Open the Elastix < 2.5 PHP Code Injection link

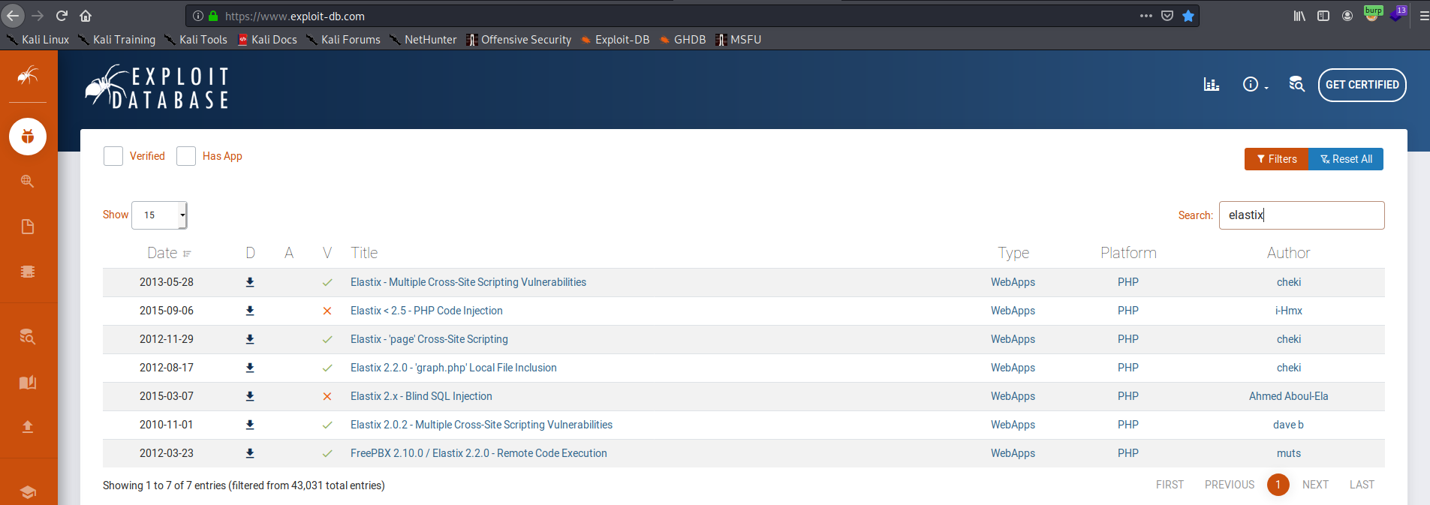[426, 311]
